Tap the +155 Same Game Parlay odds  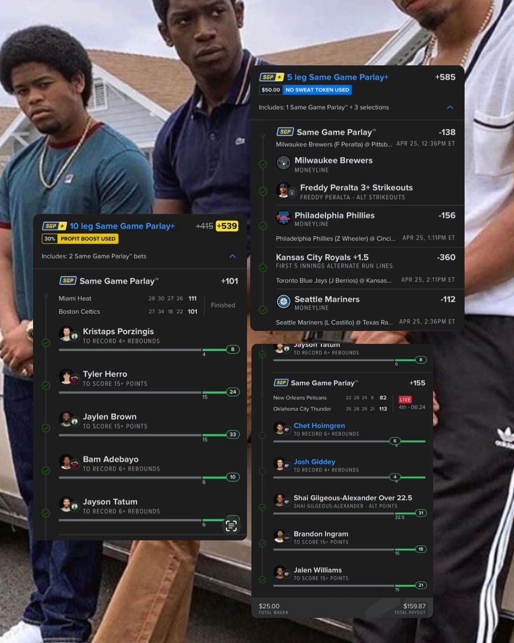[417, 383]
